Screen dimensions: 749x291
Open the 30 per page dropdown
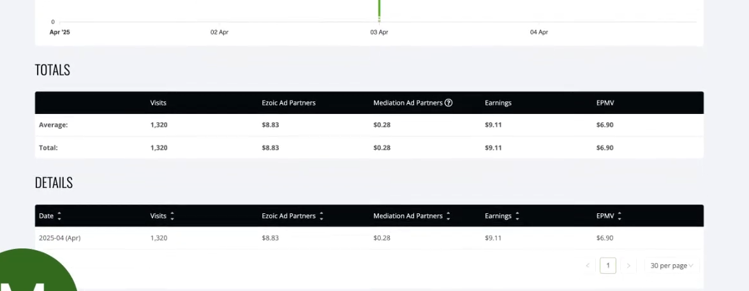671,266
